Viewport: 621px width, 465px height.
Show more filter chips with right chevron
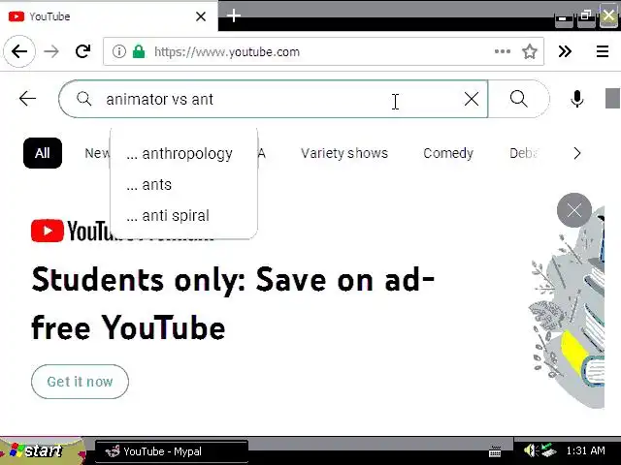(577, 153)
